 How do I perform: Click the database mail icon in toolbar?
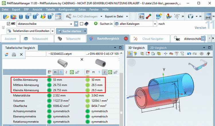click(28, 16)
